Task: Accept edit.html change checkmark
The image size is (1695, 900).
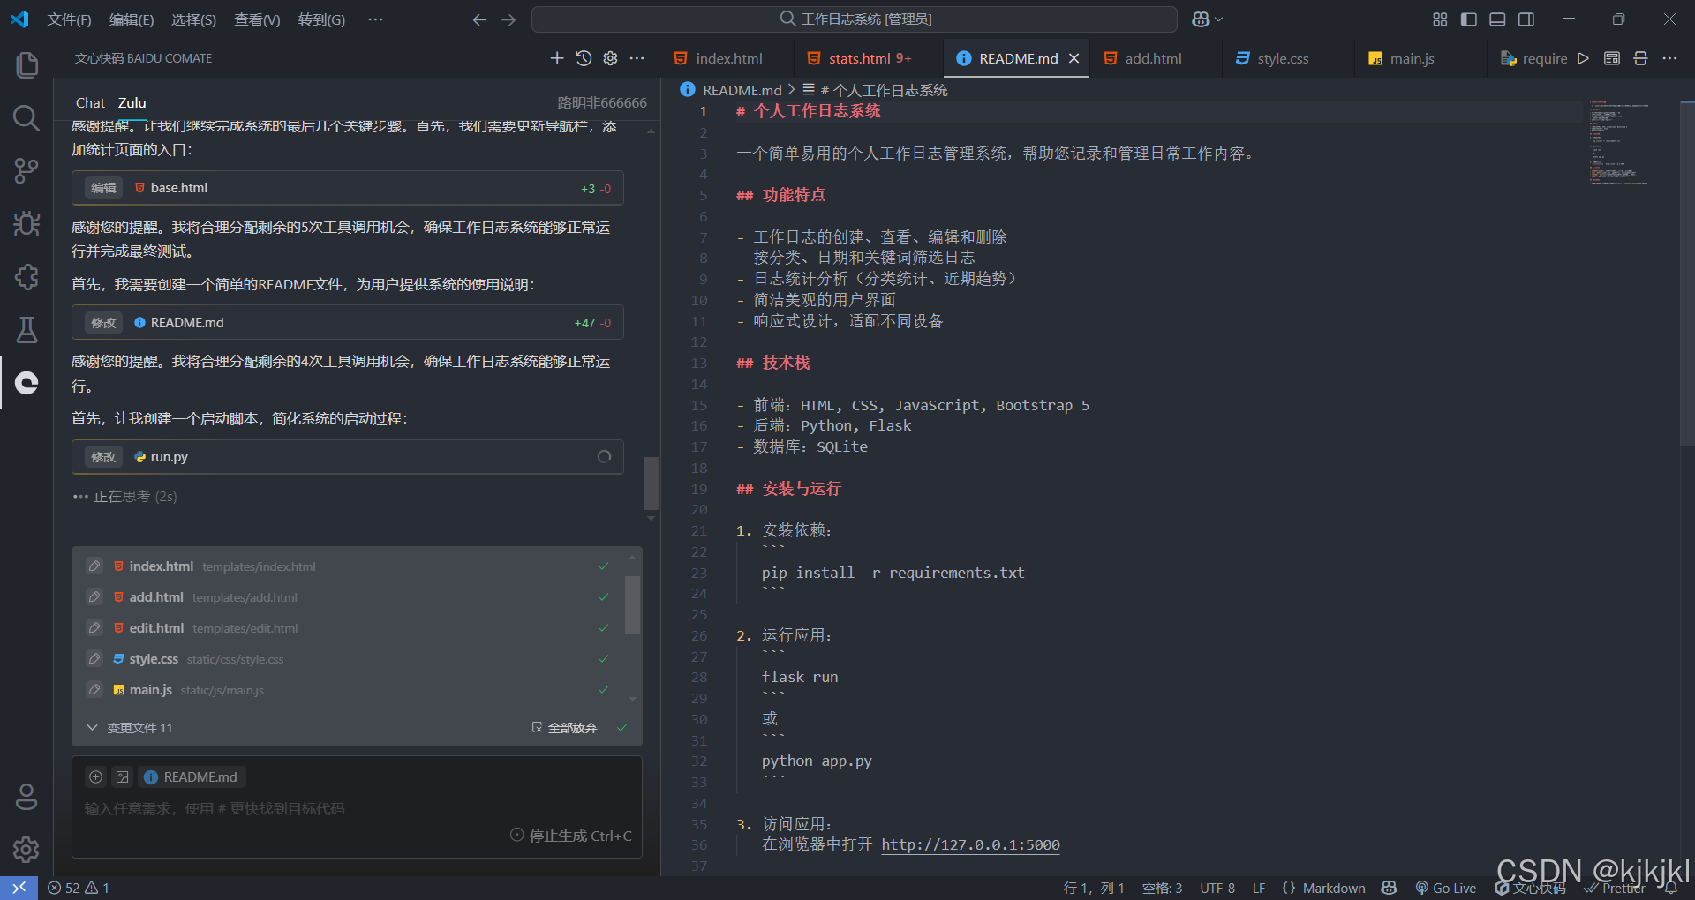Action: (x=604, y=628)
